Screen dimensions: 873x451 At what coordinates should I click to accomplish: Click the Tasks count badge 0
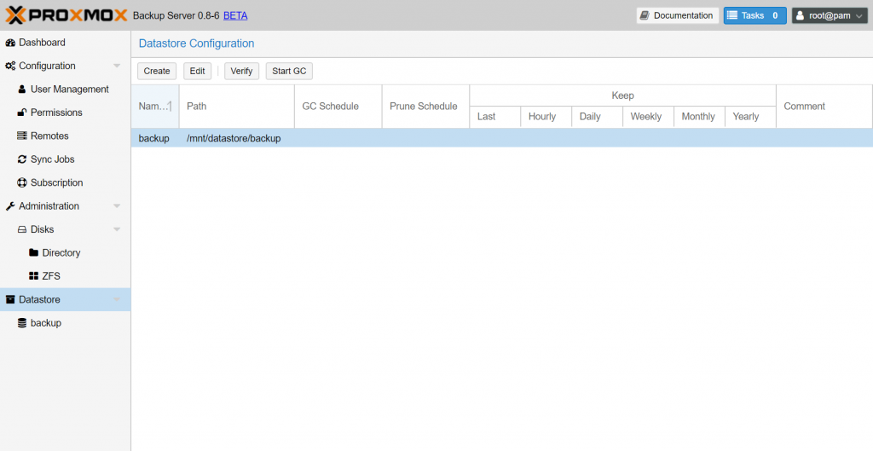(775, 15)
